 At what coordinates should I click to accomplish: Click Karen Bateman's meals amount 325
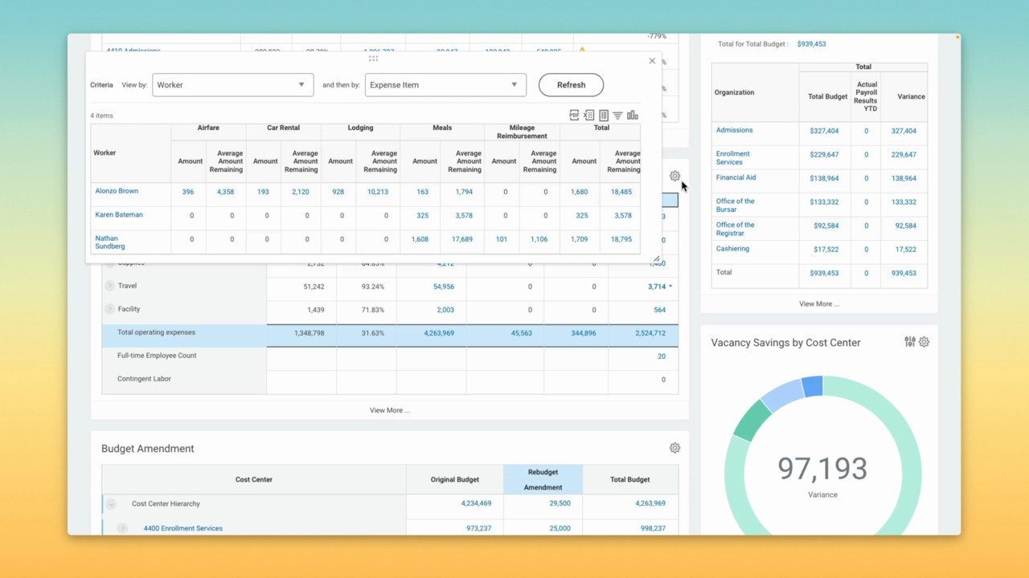point(422,216)
